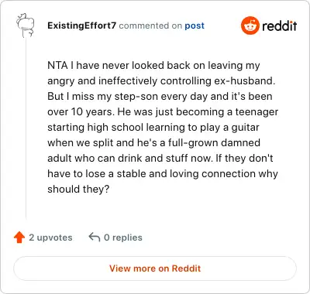Follow the blue "post" link
Viewport: 310px width, 294px height.
point(195,26)
